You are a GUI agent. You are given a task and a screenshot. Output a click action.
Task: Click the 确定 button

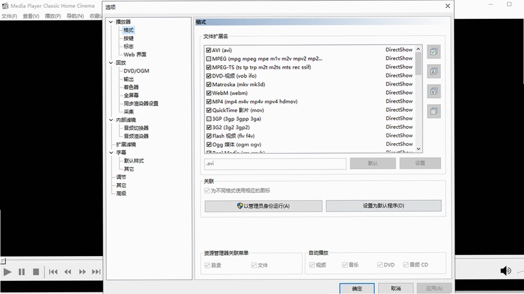pyautogui.click(x=357, y=288)
